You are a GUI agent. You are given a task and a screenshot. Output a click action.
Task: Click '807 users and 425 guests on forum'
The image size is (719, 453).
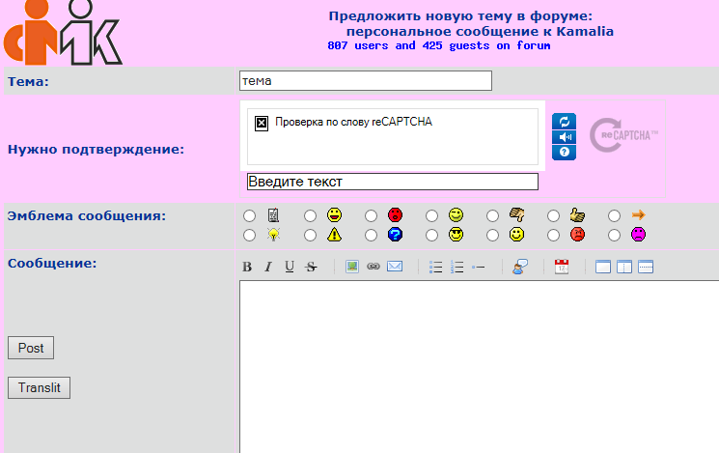click(x=439, y=46)
